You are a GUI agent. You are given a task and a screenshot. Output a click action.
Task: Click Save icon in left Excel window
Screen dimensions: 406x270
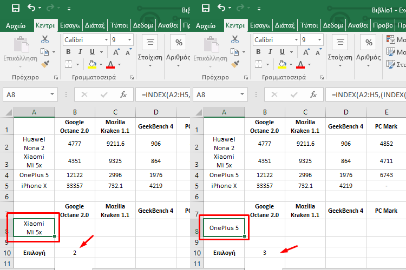(16, 8)
